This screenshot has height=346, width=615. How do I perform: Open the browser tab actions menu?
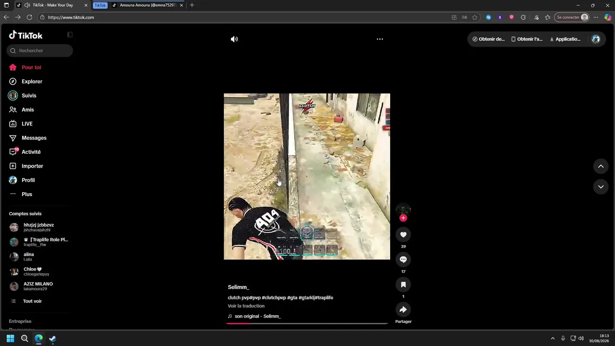(x=6, y=5)
